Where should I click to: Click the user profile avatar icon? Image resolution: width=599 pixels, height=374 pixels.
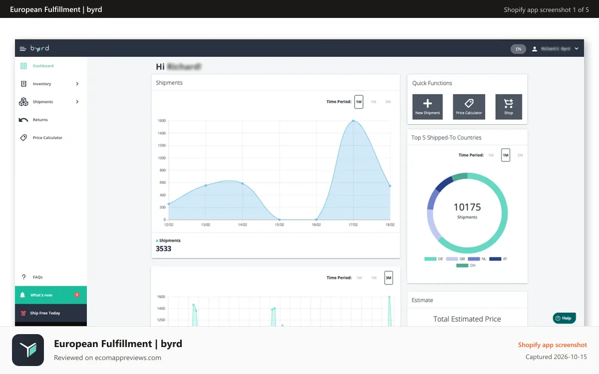pos(535,49)
